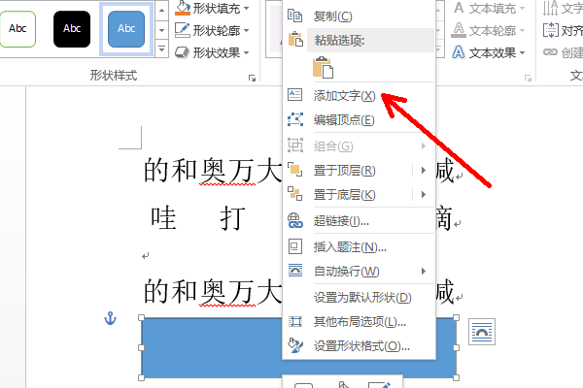This screenshot has height=388, width=583.
Task: Click the Copy icon in context menu
Action: [x=295, y=16]
